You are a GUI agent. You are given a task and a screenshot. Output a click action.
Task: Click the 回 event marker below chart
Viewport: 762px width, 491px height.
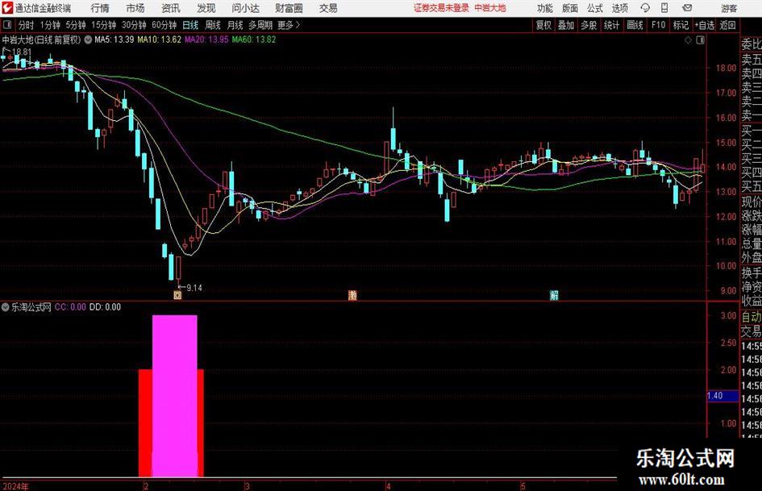tap(177, 295)
